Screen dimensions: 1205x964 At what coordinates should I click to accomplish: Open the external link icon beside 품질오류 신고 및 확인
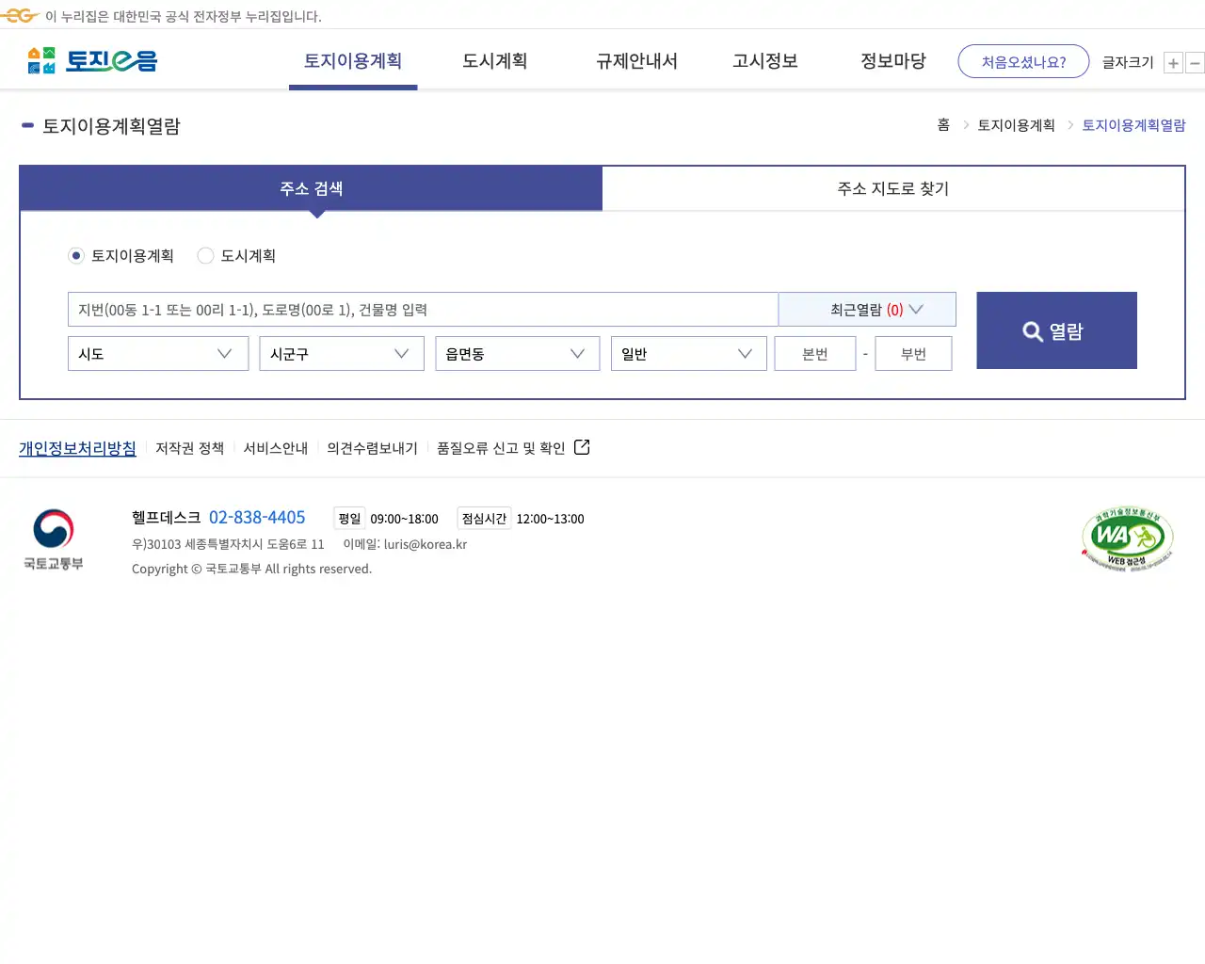tap(582, 447)
